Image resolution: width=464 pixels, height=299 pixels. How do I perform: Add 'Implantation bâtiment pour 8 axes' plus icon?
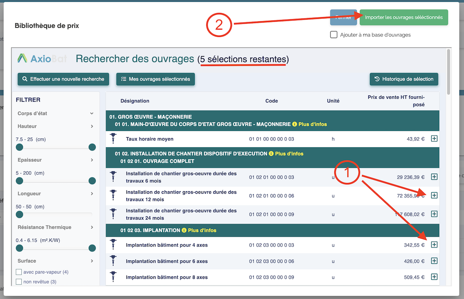click(434, 277)
